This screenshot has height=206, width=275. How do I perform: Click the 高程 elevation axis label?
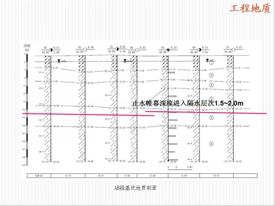click(x=27, y=47)
